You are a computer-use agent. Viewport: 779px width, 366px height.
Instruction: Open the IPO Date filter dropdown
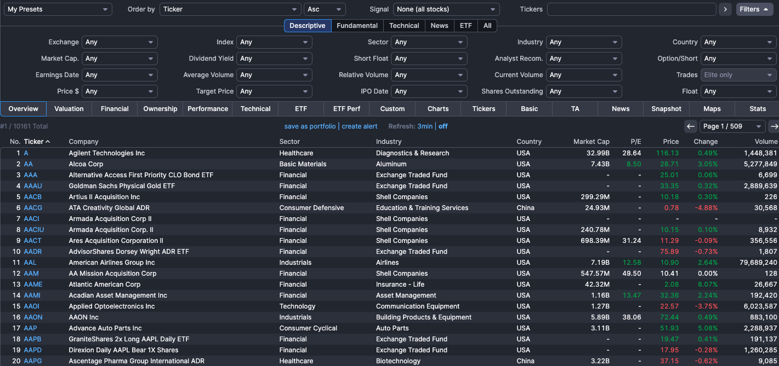(429, 91)
